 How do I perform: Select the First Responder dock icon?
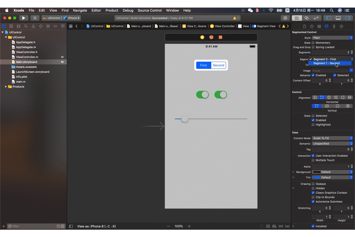211,37
